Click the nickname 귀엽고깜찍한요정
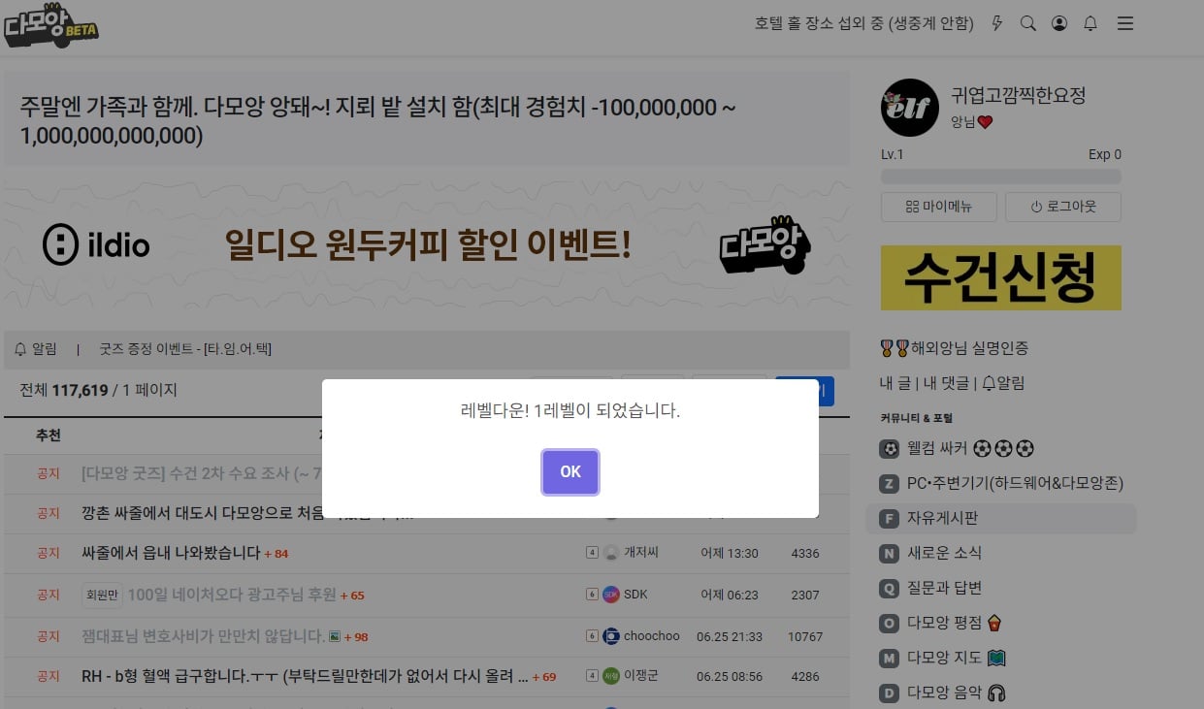The width and height of the screenshot is (1204, 709). (1018, 95)
